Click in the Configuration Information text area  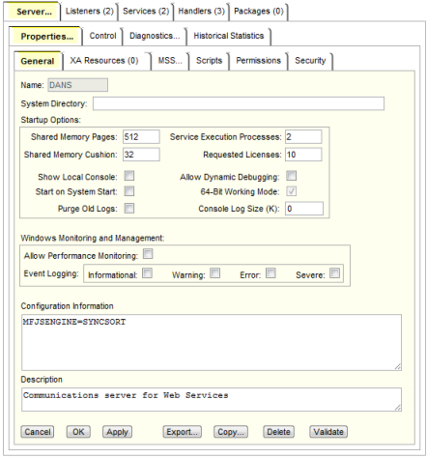(212, 342)
